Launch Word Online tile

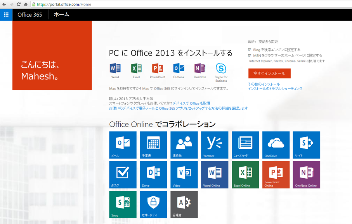215,175
